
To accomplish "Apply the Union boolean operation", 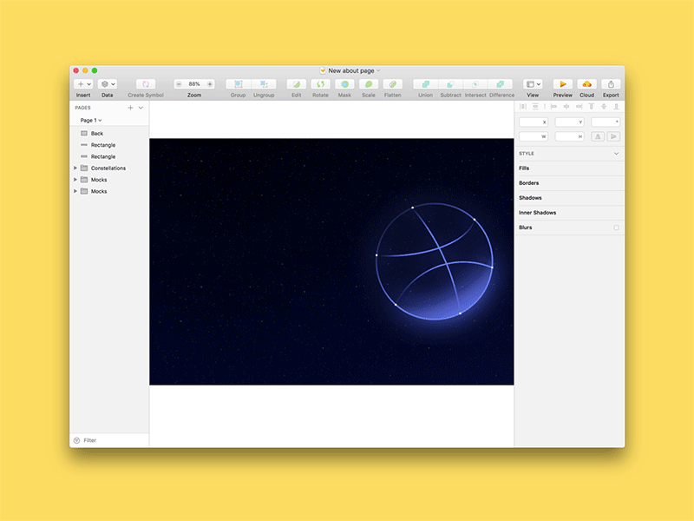I will click(425, 83).
